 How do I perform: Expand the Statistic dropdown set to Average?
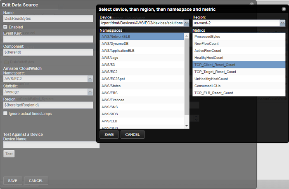point(90,92)
